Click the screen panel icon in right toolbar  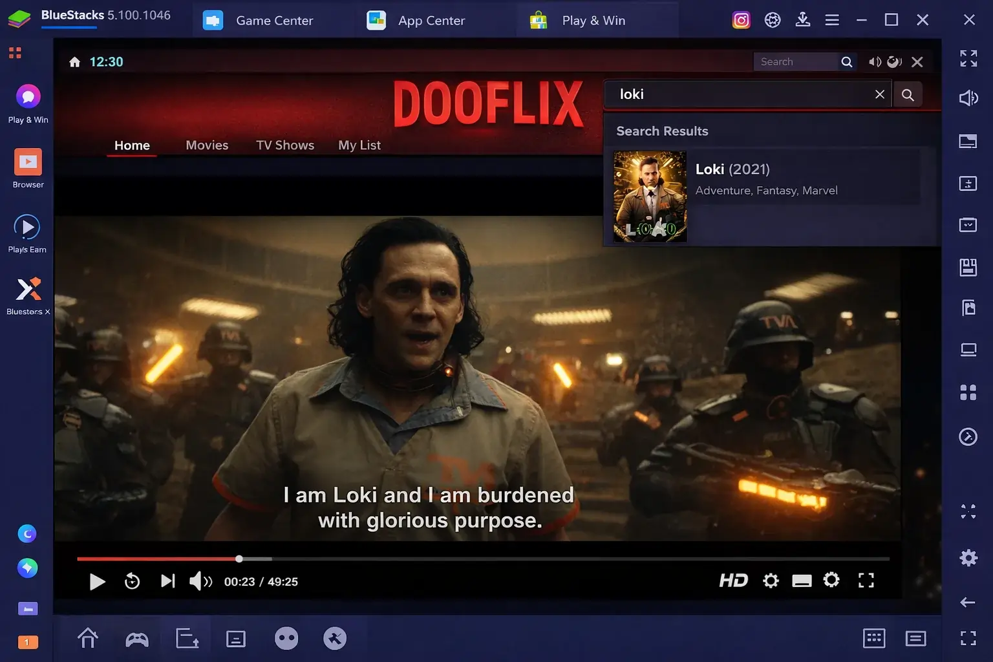coord(968,142)
